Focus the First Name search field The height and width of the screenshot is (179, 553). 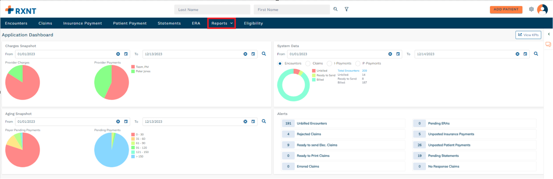pos(292,9)
